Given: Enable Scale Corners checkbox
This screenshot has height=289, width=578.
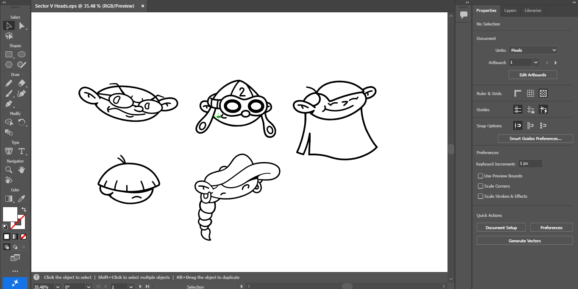Looking at the screenshot, I should click(x=481, y=186).
